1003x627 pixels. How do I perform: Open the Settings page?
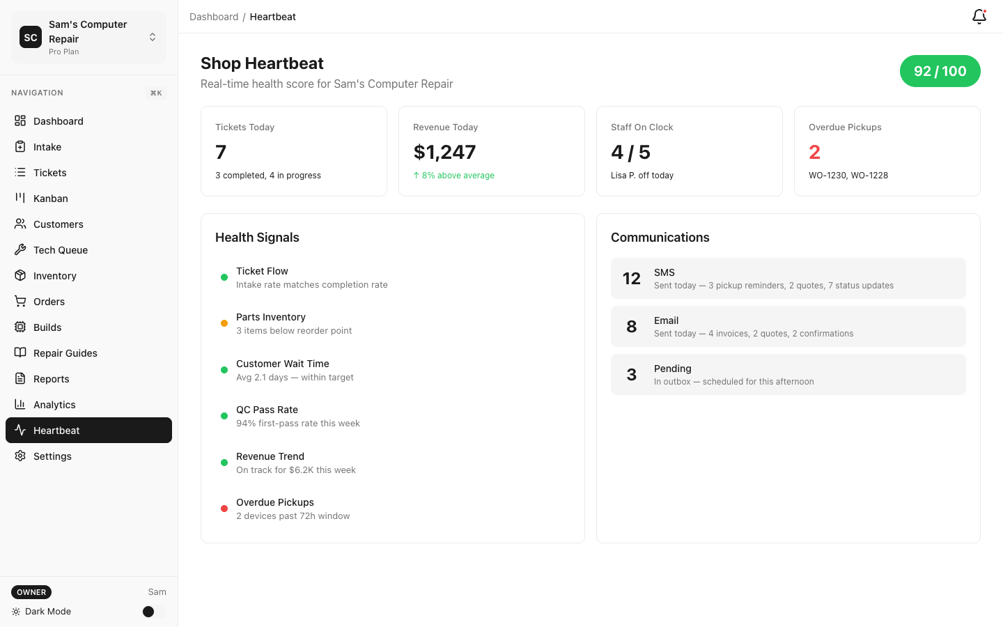[52, 456]
